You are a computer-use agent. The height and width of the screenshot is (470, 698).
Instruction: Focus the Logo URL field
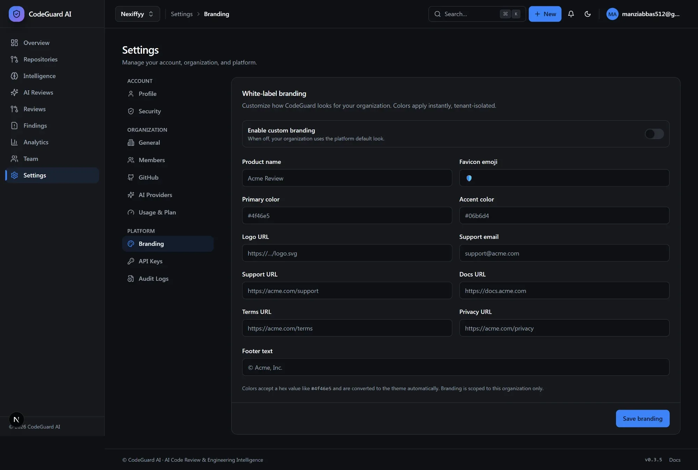[347, 253]
